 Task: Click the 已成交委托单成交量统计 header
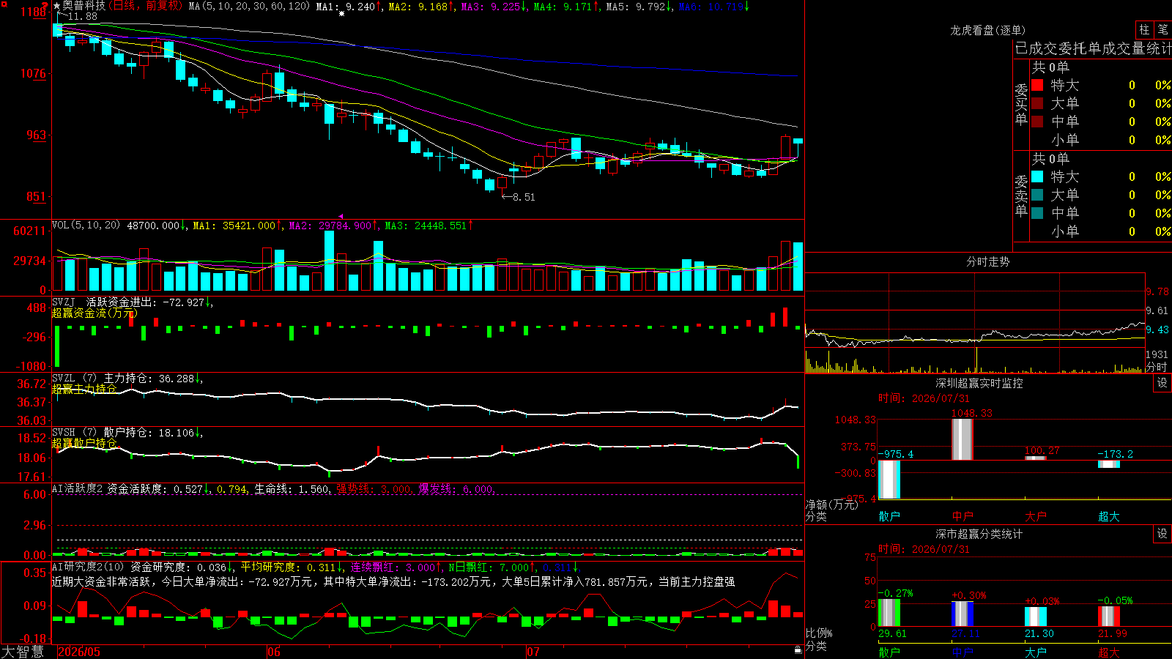(1093, 48)
